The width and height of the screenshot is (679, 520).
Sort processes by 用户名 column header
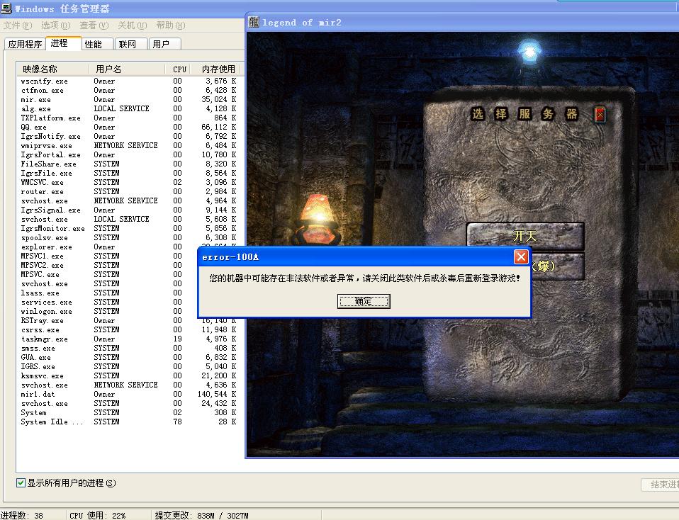click(127, 69)
